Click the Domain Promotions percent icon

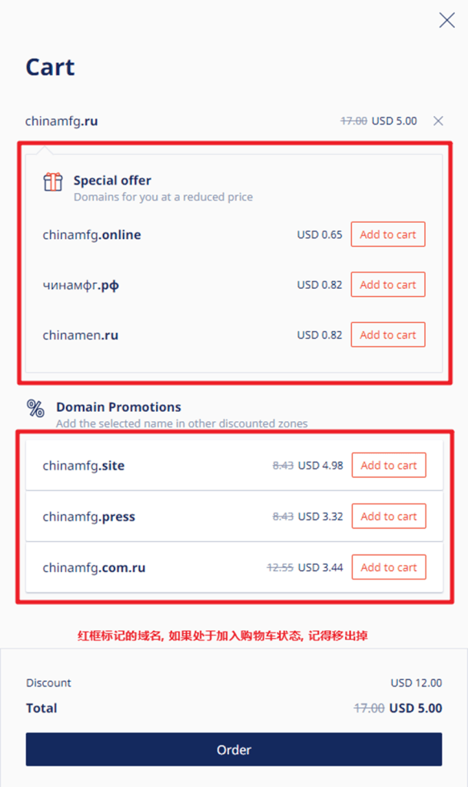point(35,409)
